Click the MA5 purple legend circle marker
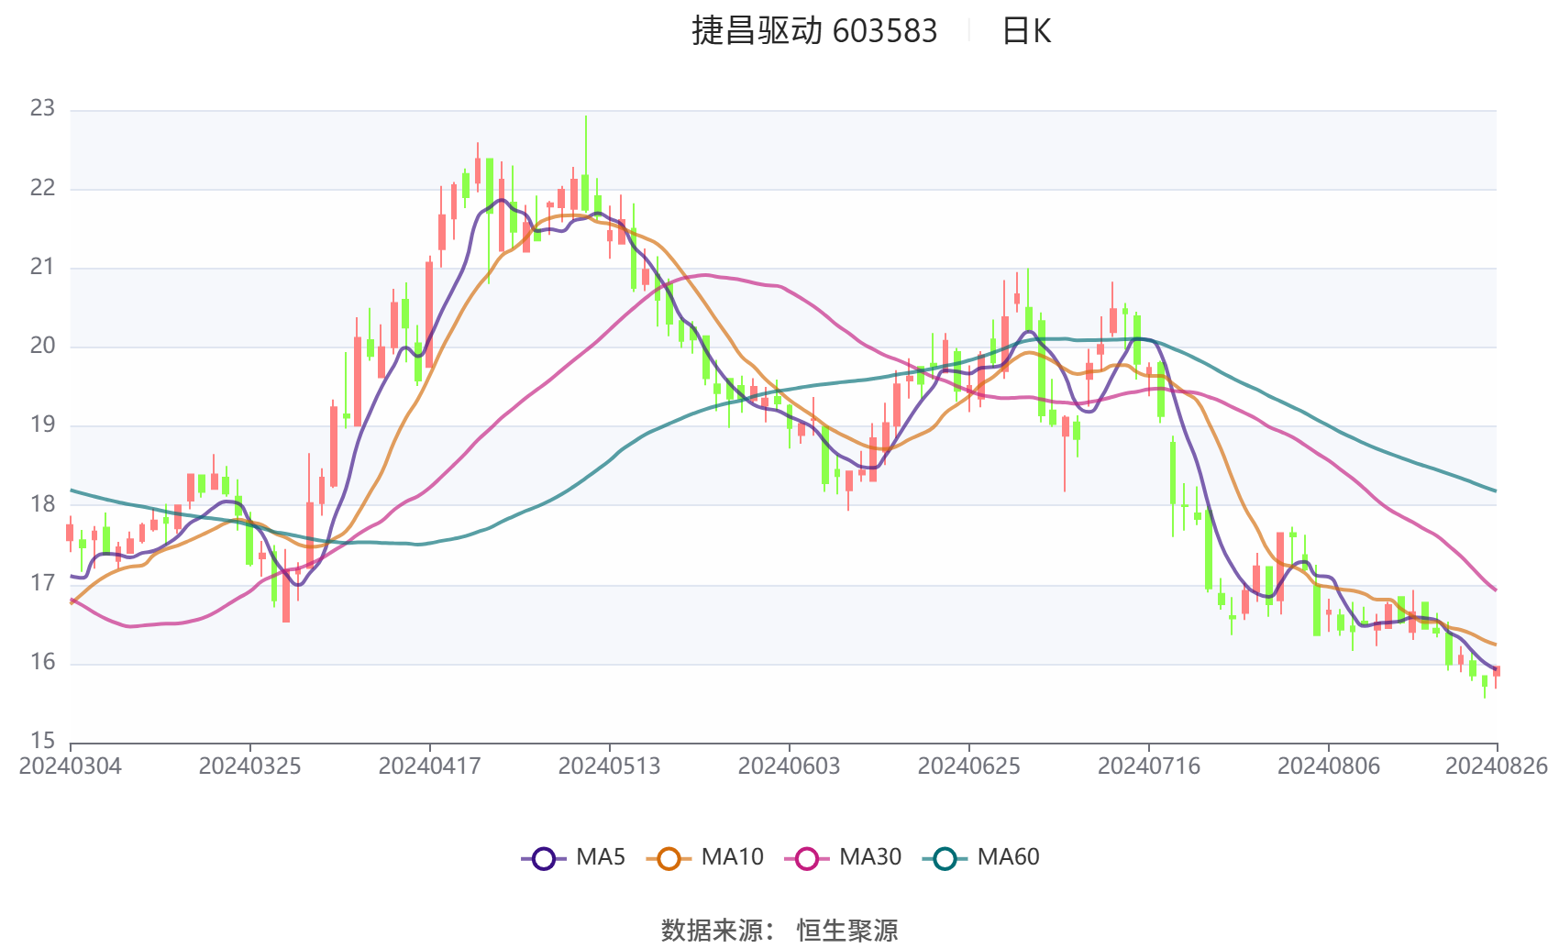The image size is (1559, 948). 544,858
